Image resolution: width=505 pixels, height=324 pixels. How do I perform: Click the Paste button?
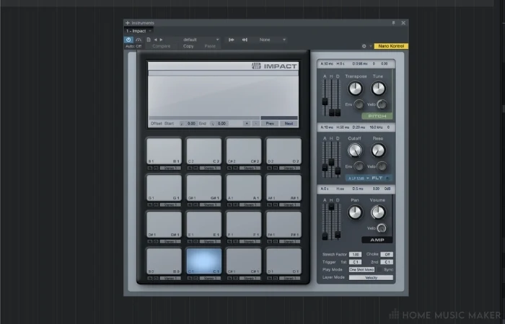(210, 46)
